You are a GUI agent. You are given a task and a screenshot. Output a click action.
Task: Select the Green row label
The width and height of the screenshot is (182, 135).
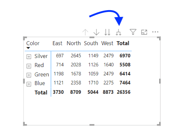pyautogui.click(x=42, y=75)
